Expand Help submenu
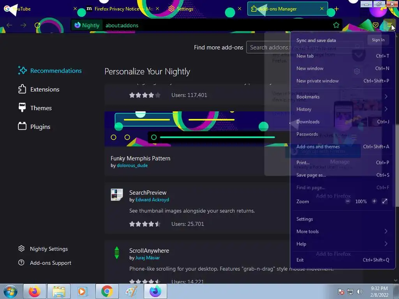This screenshot has height=299, width=399. (x=343, y=244)
